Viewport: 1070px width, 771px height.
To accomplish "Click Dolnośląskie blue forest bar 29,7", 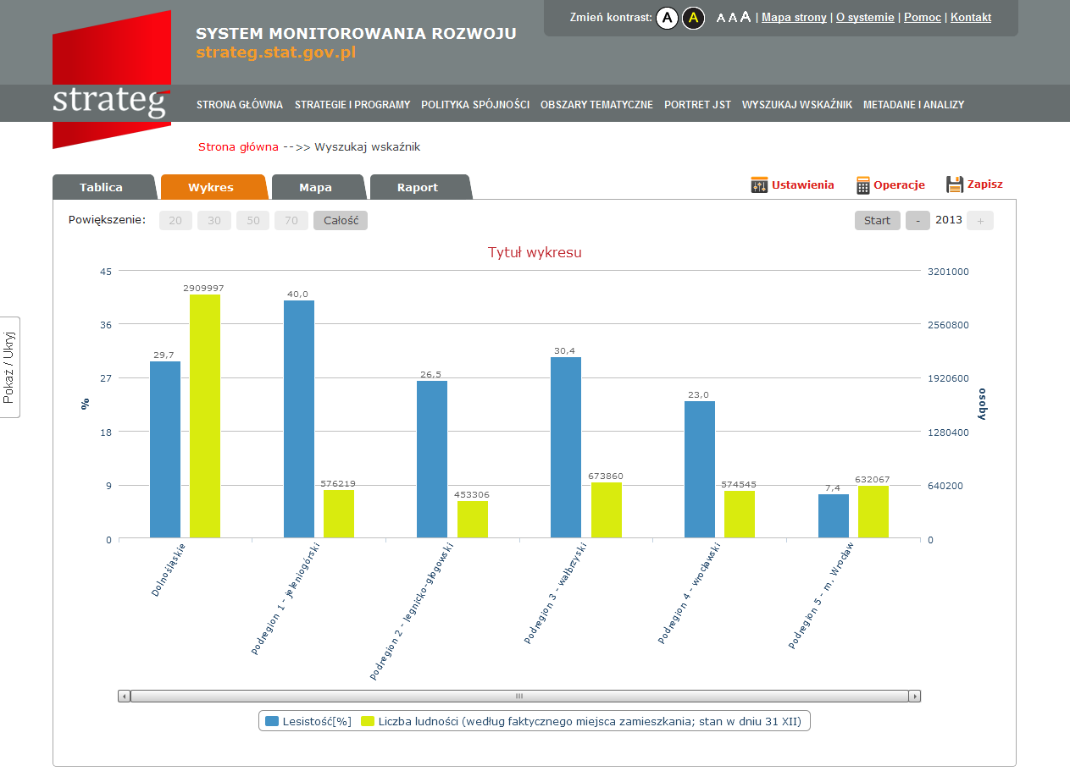I will [165, 449].
